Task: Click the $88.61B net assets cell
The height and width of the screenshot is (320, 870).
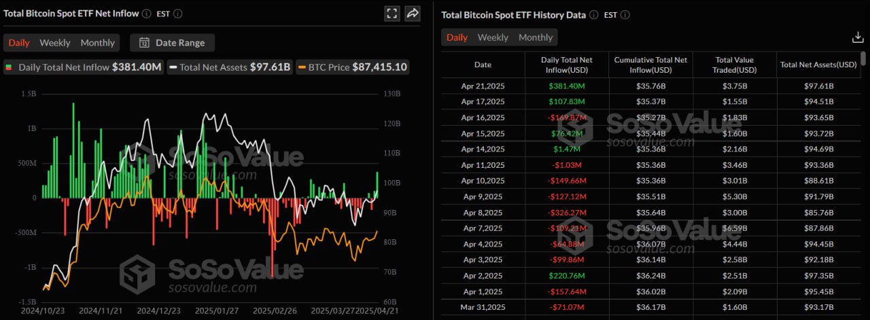Action: coord(818,181)
